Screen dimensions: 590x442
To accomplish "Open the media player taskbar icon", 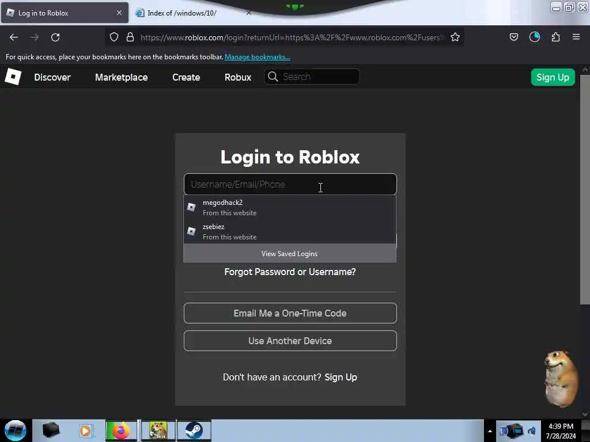I will (85, 430).
